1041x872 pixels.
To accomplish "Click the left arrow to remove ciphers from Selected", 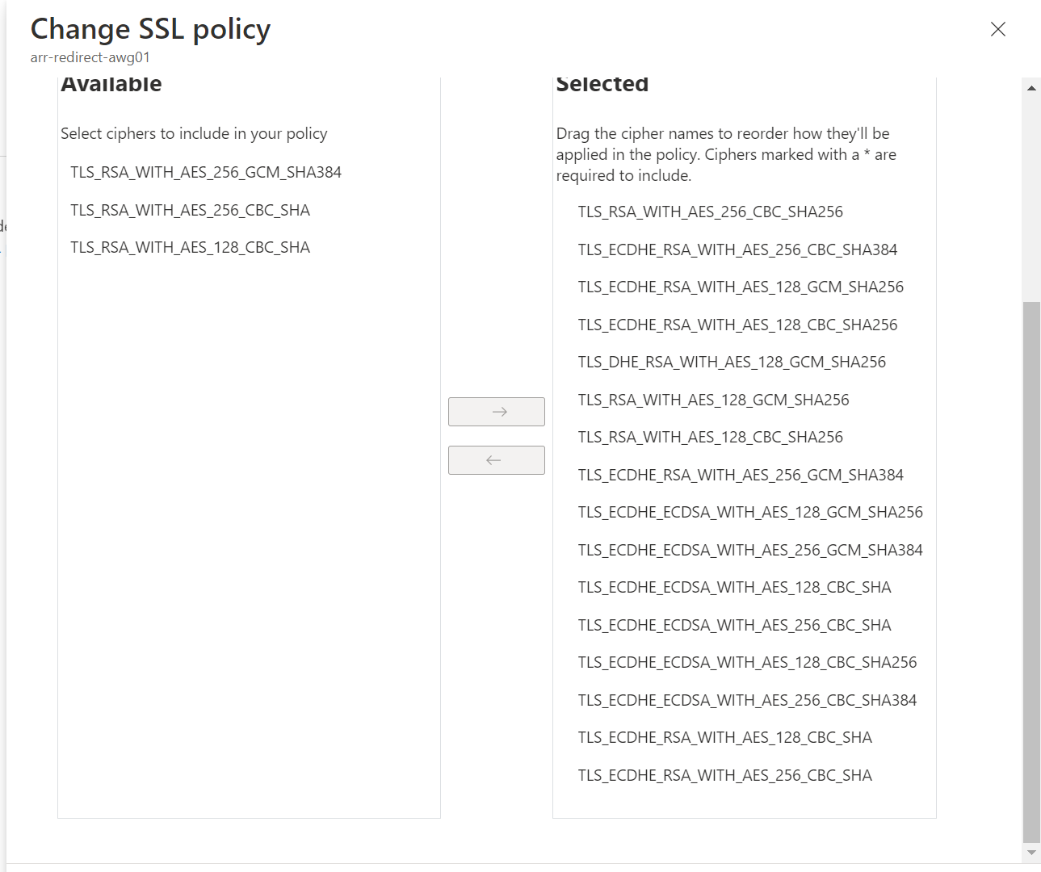I will point(496,460).
